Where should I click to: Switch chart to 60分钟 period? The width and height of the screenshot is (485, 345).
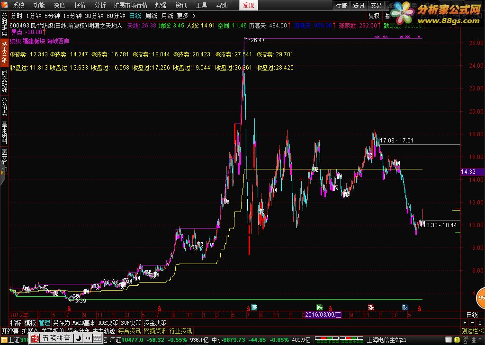(x=116, y=16)
